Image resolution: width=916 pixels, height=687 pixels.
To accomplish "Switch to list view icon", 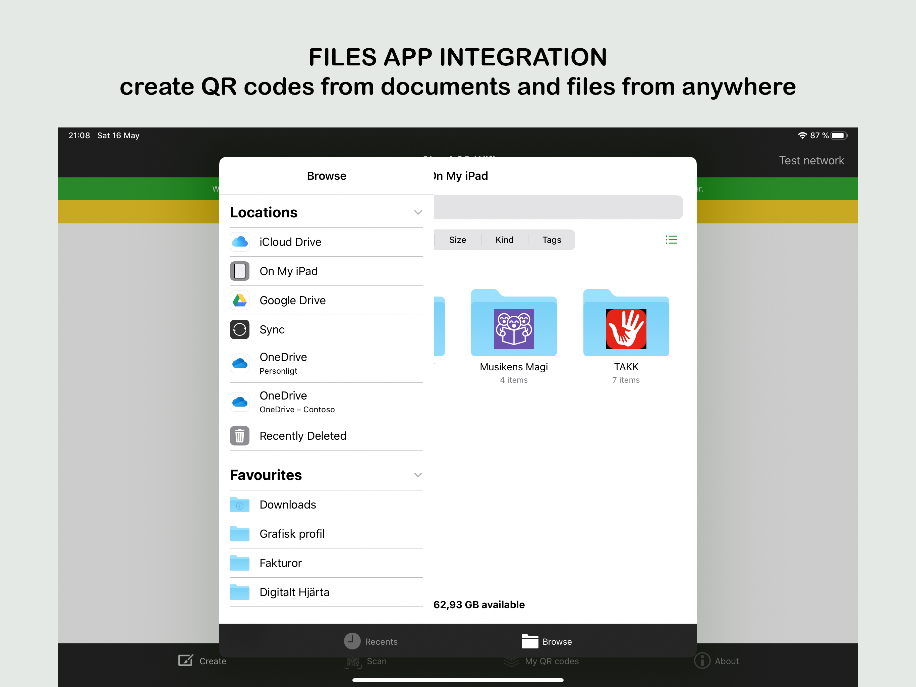I will tap(671, 240).
